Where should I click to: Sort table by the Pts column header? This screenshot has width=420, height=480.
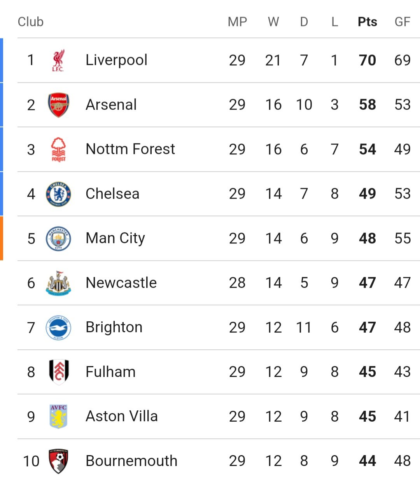pos(367,22)
